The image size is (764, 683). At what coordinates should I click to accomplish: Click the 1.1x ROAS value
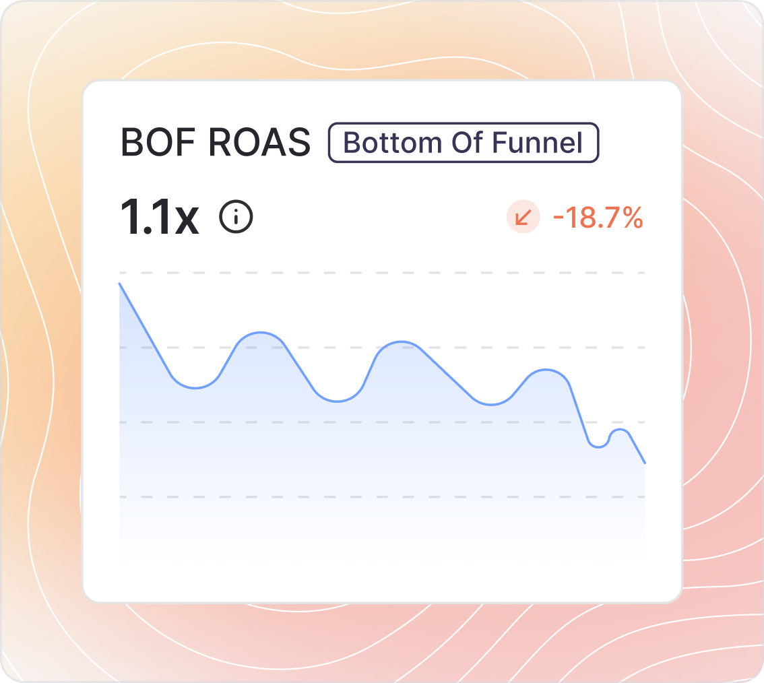160,218
